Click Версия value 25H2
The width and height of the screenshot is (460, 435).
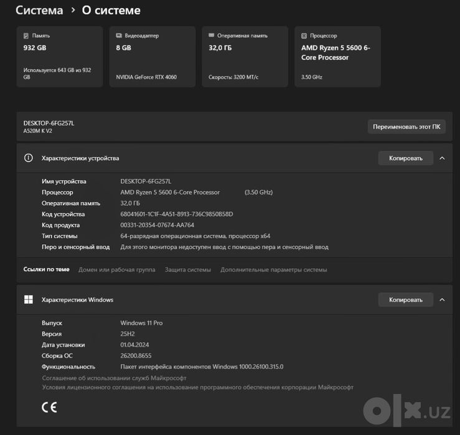[x=128, y=334]
